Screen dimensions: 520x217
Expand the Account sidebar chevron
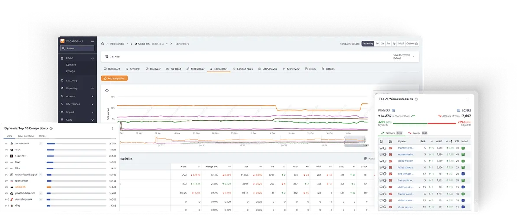click(x=92, y=96)
